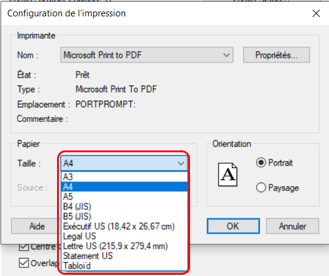Choose Lettre US paper size
Screen dimensions: 329x276
124,246
